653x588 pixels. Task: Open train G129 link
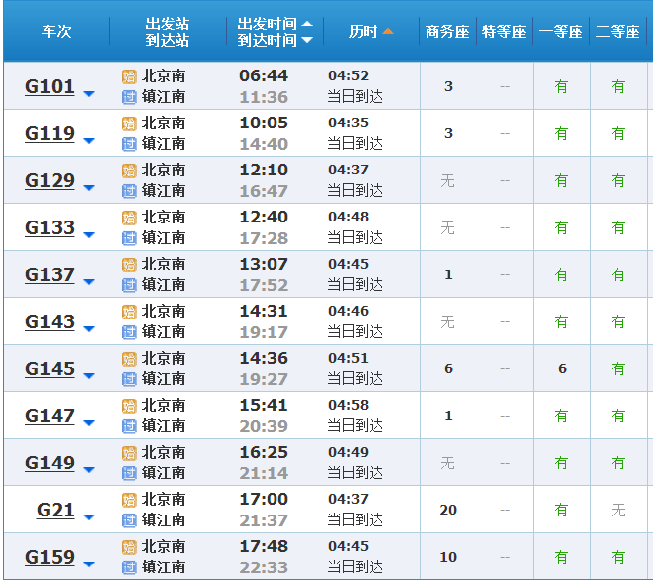tap(50, 180)
